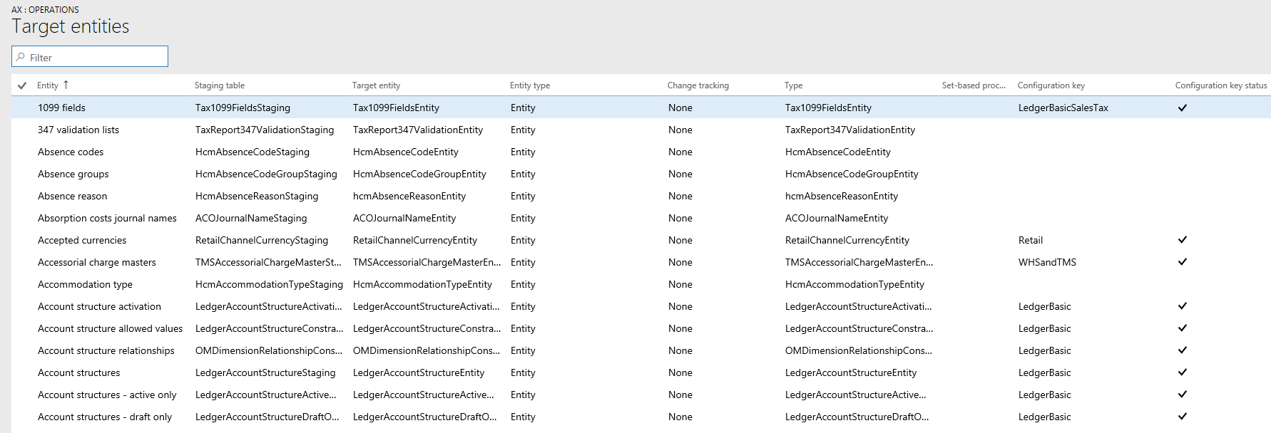Click the RetailChannelCurrencyStaging cell
This screenshot has height=433, width=1271.
coord(262,240)
